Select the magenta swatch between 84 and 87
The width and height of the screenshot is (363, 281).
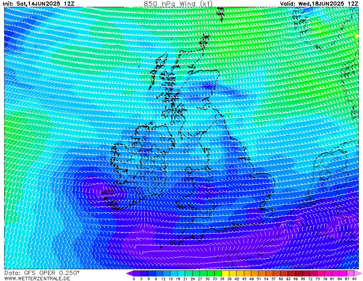tap(343, 273)
